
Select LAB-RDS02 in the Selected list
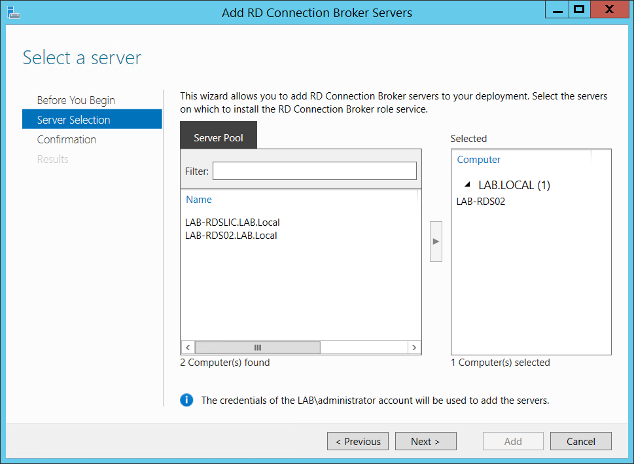[481, 202]
